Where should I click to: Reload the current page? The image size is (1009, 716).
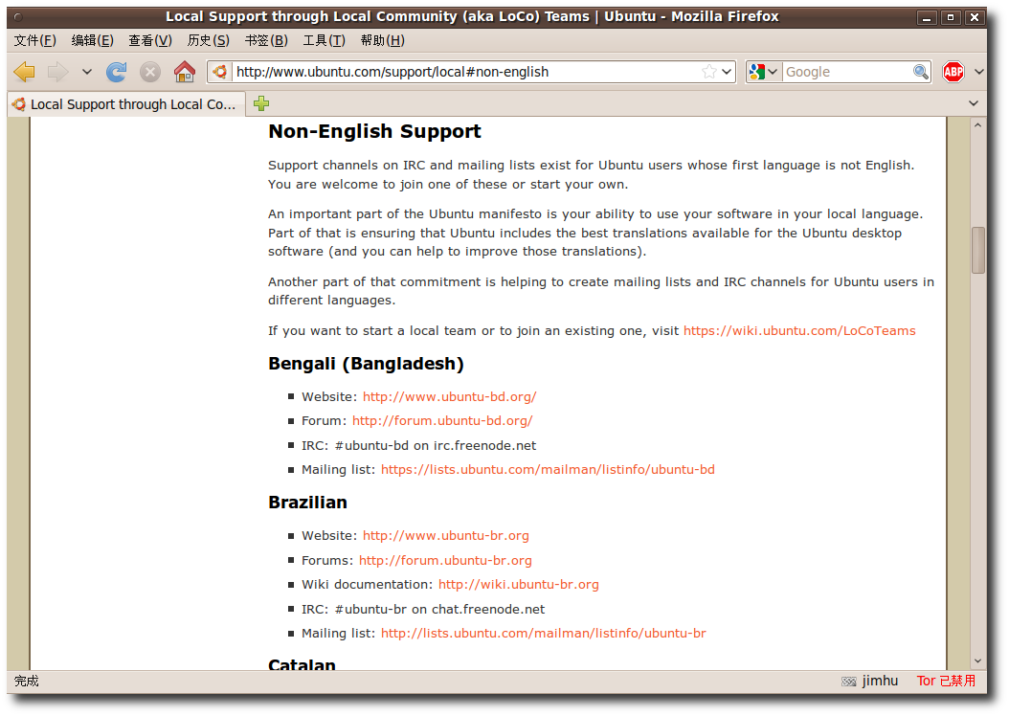(x=117, y=72)
